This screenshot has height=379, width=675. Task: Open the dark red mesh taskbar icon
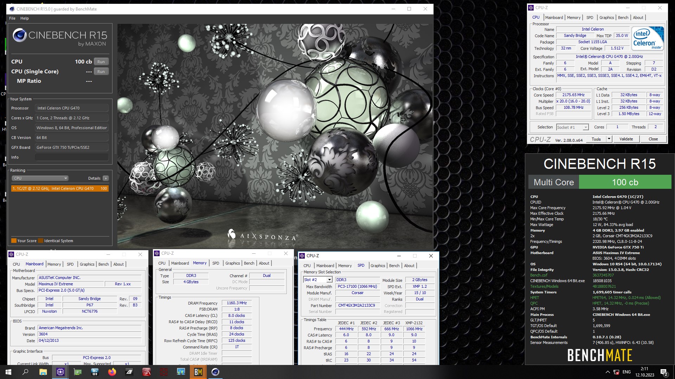click(163, 372)
